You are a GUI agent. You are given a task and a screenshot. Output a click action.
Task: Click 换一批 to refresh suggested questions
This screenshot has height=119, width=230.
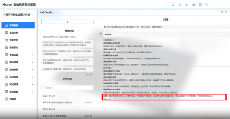click(89, 75)
